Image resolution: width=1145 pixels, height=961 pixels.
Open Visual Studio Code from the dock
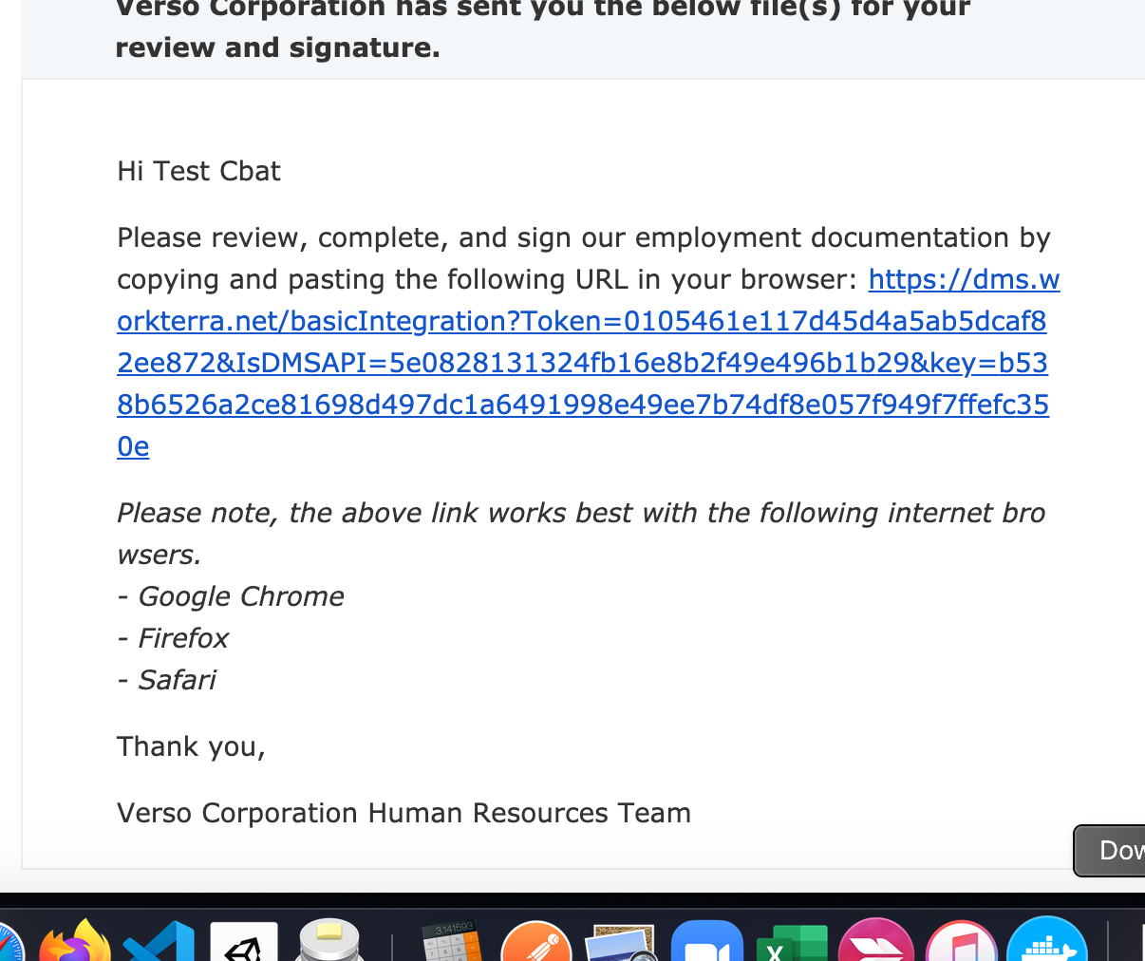click(159, 944)
